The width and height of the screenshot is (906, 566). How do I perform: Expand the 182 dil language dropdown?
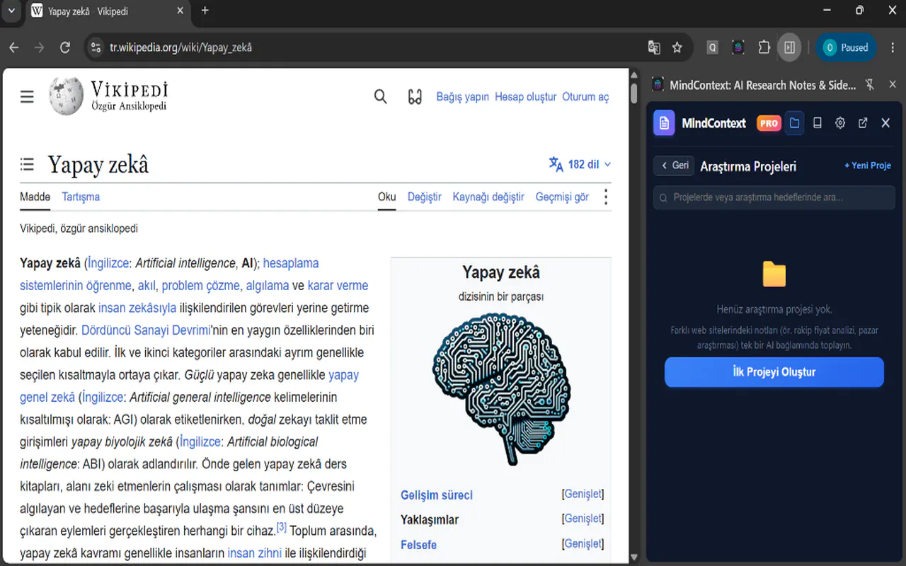[580, 164]
